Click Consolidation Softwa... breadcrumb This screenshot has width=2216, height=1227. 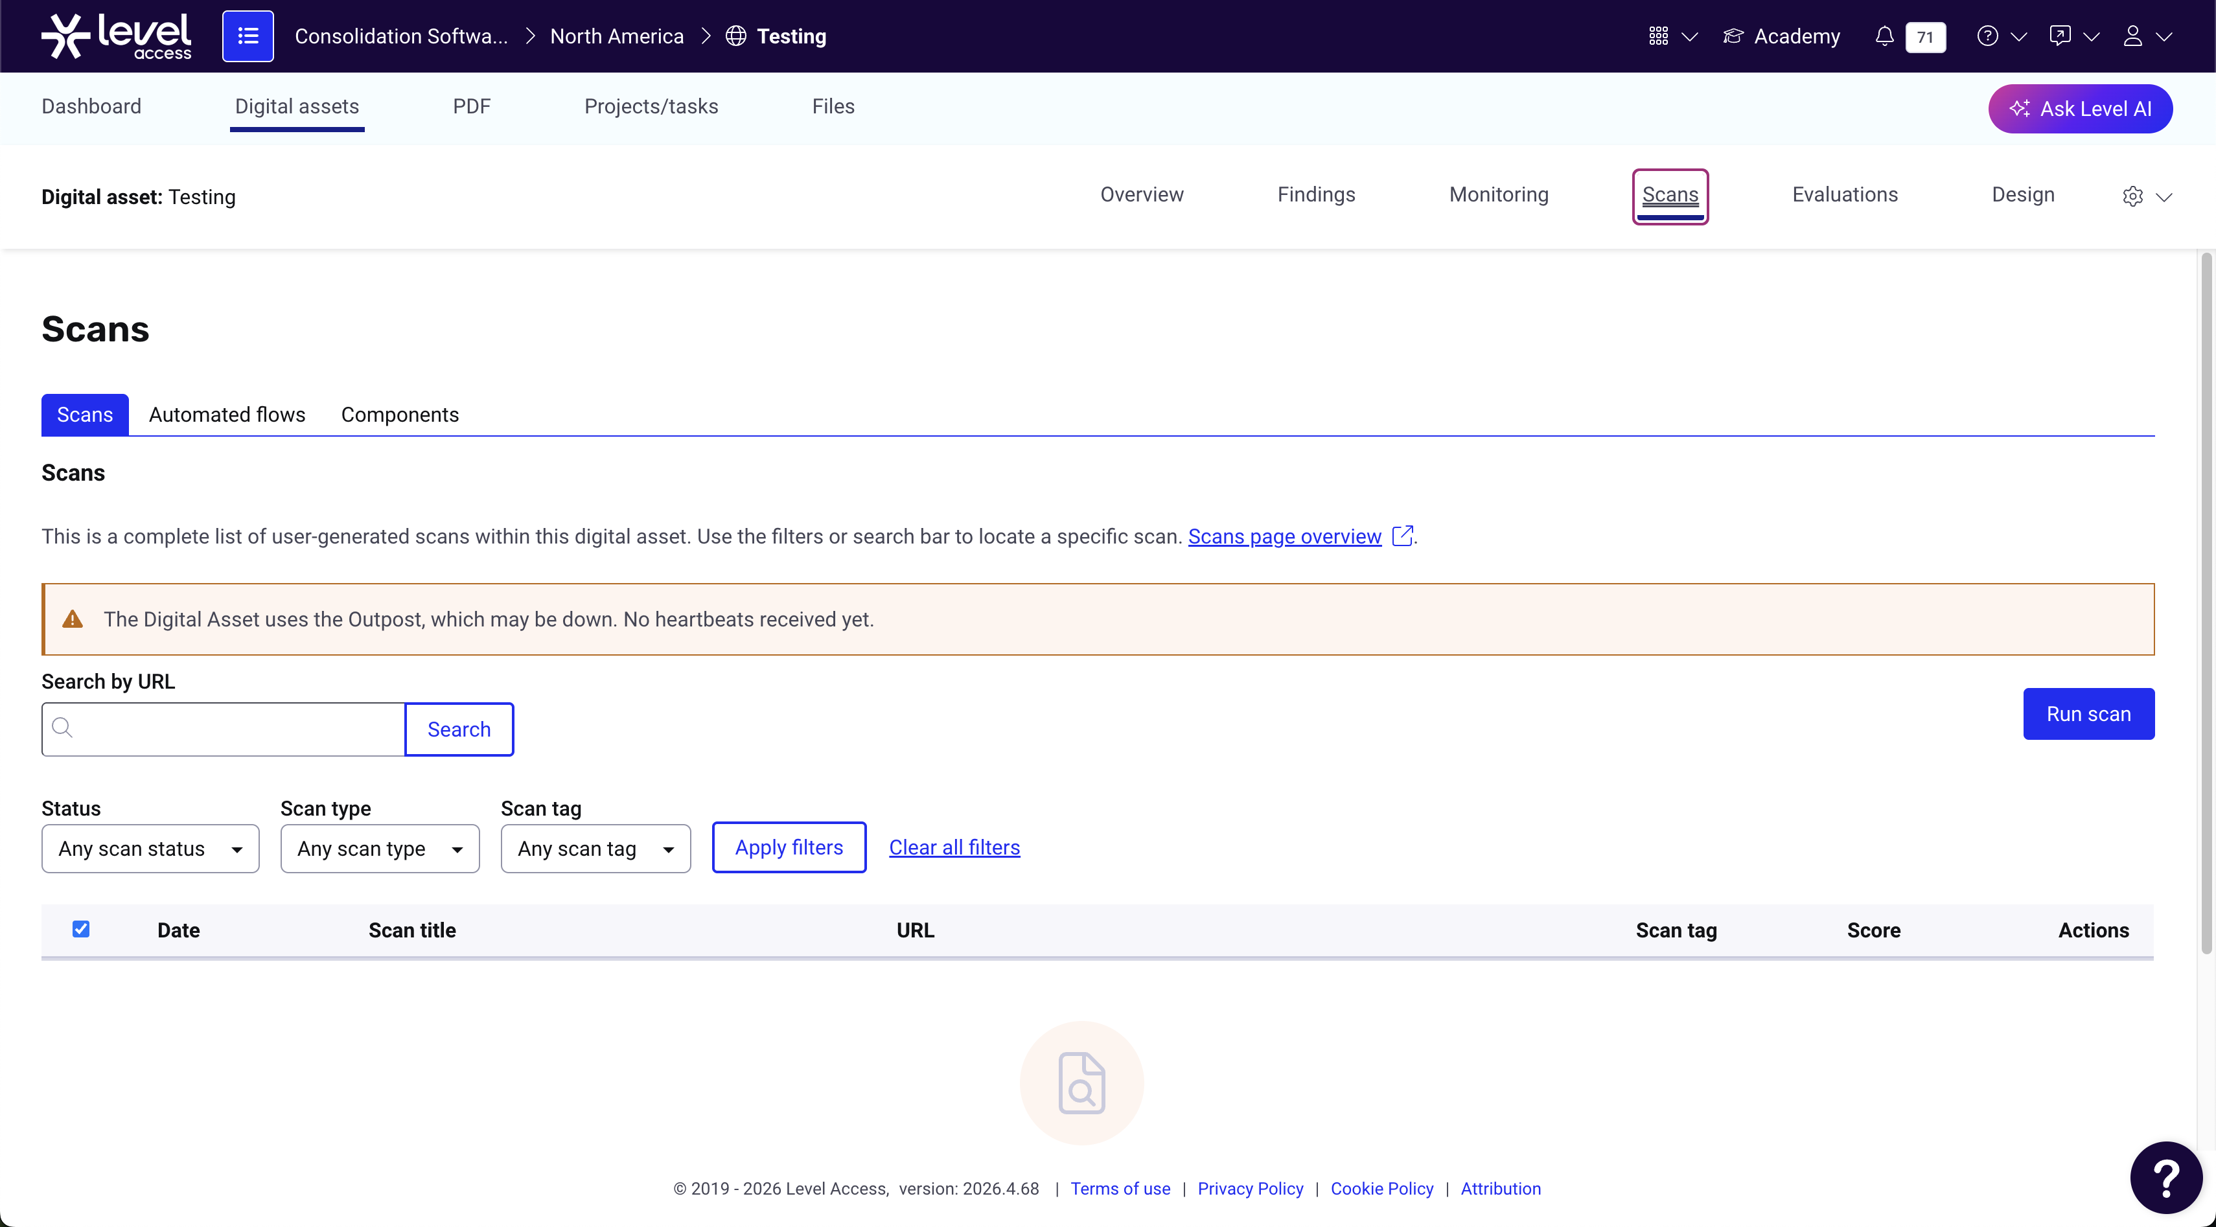point(401,36)
